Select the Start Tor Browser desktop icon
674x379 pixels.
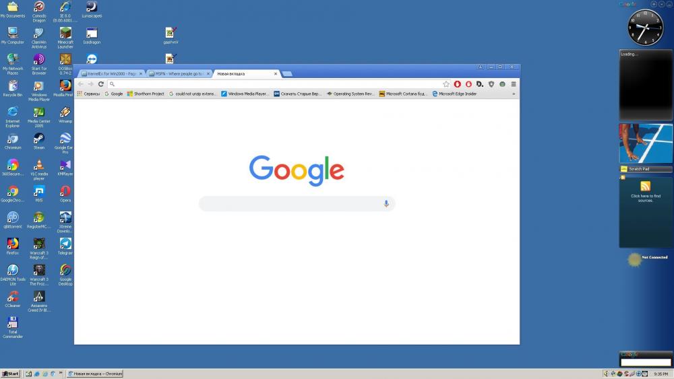(38, 65)
